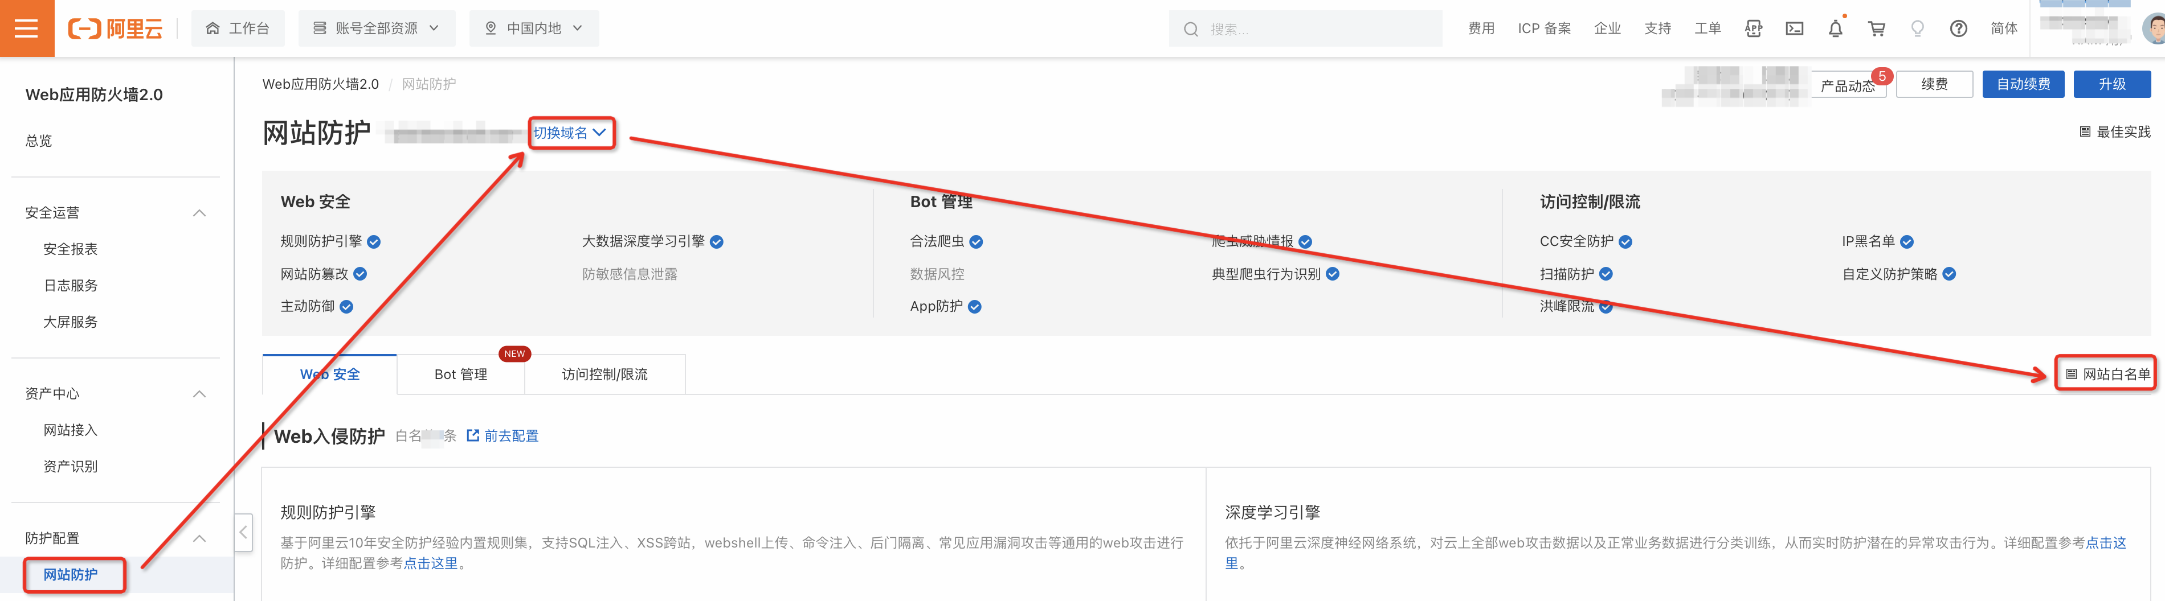Click the 续费 renew button
Image resolution: width=2165 pixels, height=601 pixels.
(x=1934, y=84)
